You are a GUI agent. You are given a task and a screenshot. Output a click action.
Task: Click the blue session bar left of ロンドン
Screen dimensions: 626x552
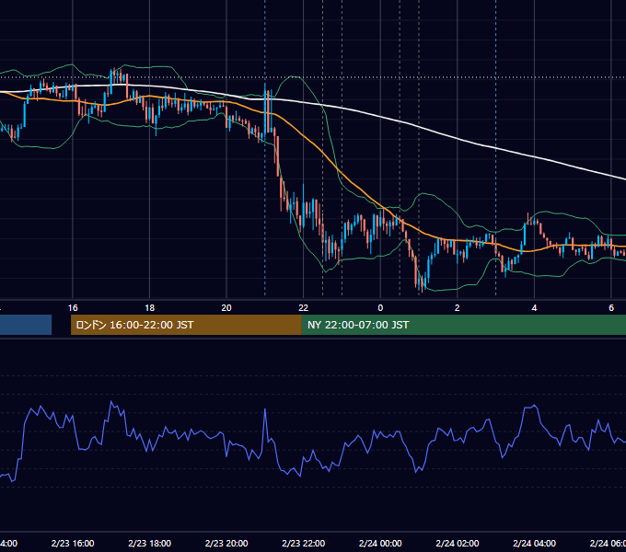tap(26, 325)
